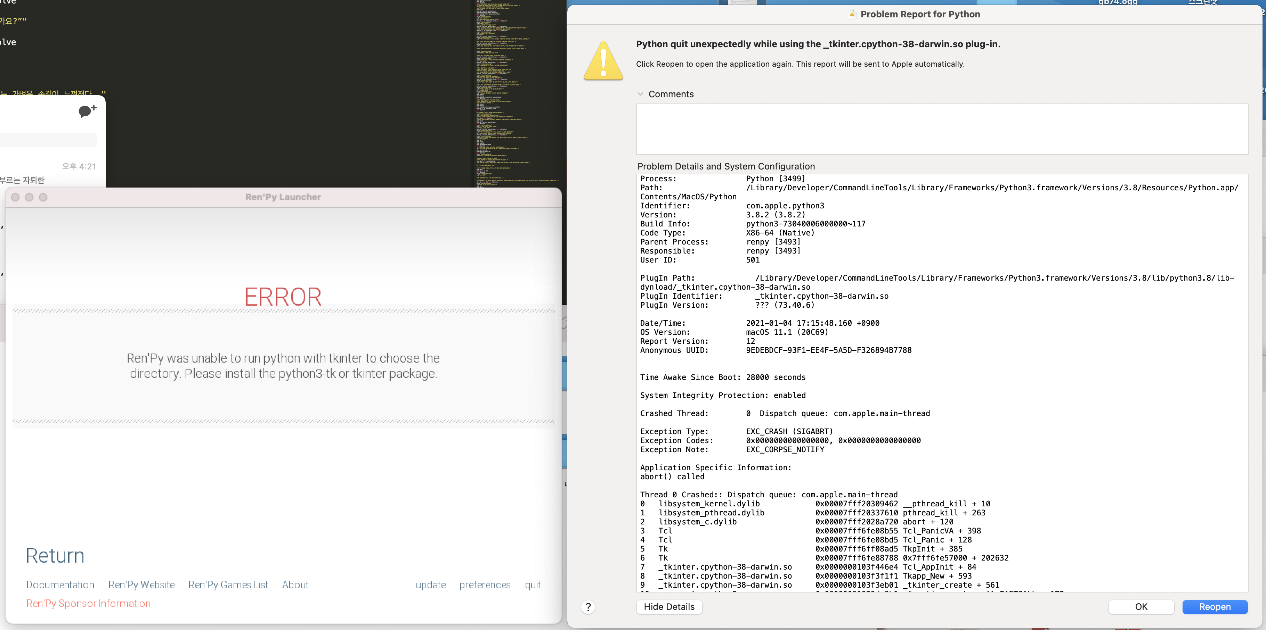This screenshot has width=1266, height=630.
Task: Click Reopen to relaunch Python
Action: click(1215, 606)
